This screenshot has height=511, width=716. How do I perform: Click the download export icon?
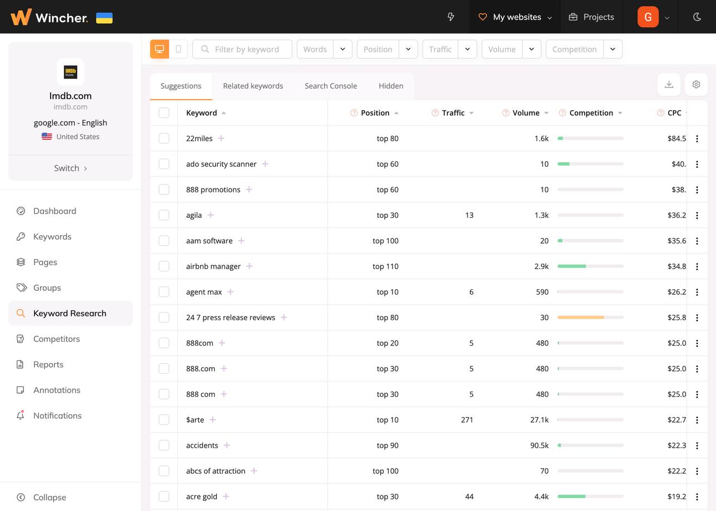pos(669,85)
